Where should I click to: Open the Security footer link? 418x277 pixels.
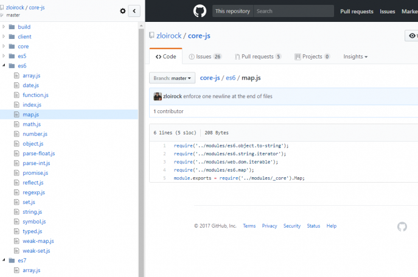(292, 226)
